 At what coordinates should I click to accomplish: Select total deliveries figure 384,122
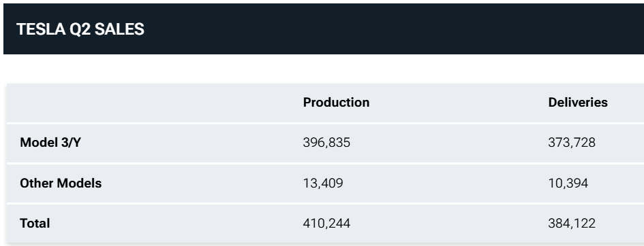(x=572, y=223)
